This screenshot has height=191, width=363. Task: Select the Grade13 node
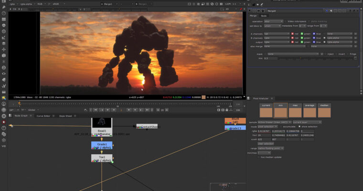click(235, 128)
